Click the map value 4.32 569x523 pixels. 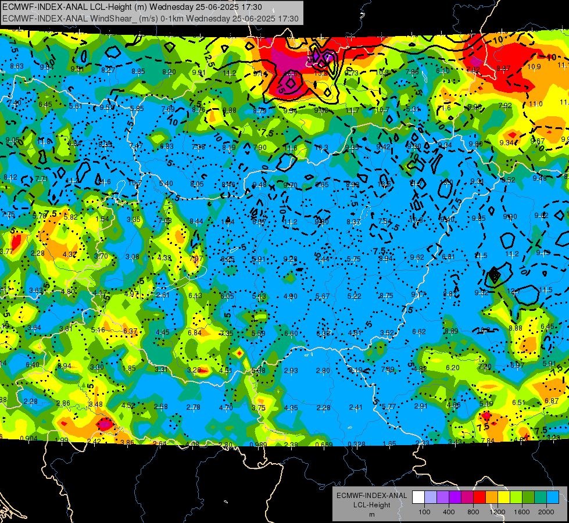click(x=70, y=255)
